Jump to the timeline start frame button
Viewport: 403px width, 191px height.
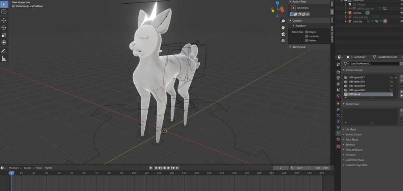point(156,168)
